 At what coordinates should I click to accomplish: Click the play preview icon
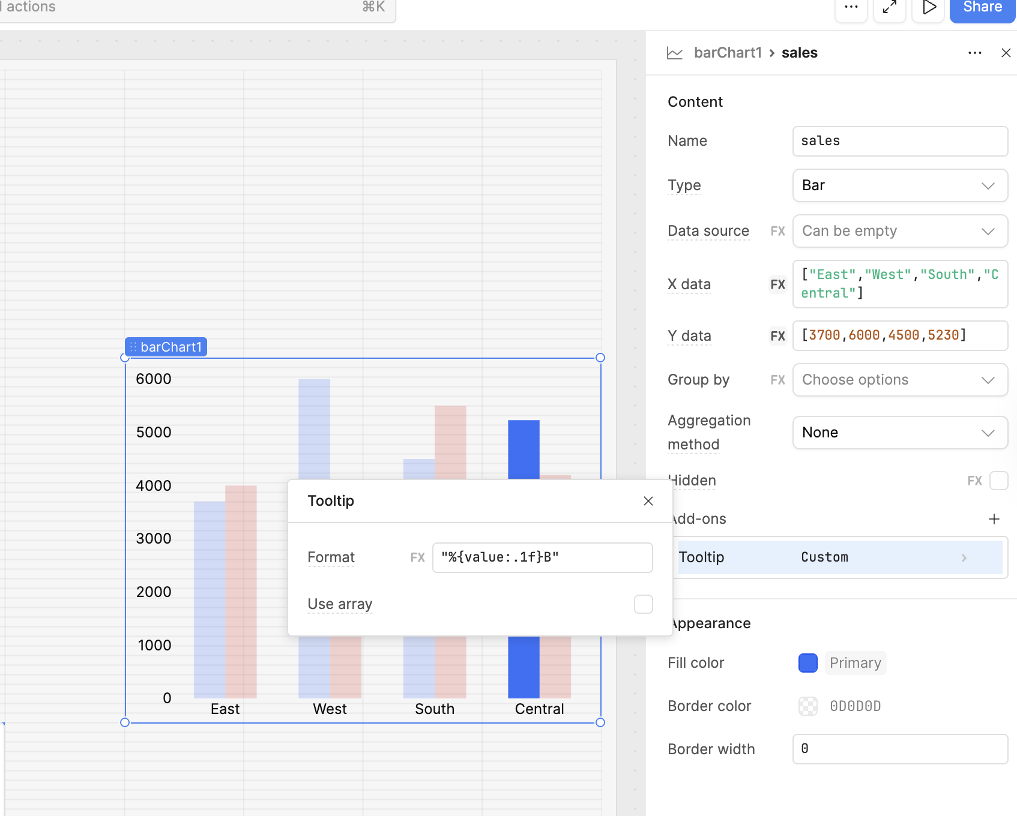pos(928,7)
